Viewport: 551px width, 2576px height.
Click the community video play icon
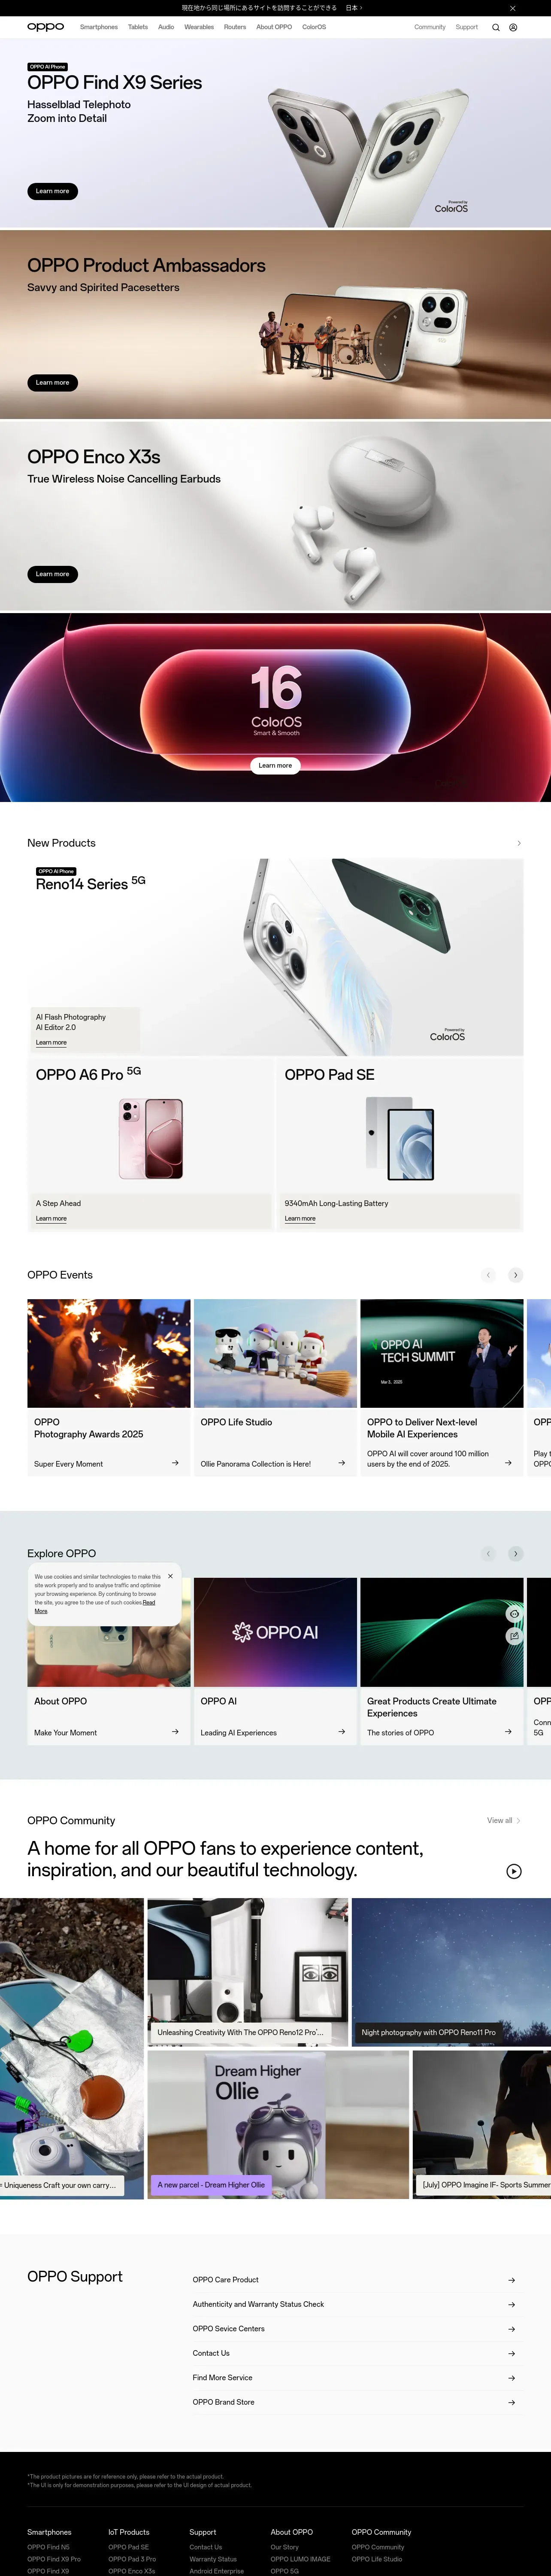514,1871
